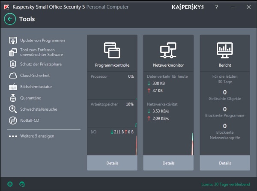Click the Quarantäne flask icon
This screenshot has width=257, height=191.
point(13,98)
